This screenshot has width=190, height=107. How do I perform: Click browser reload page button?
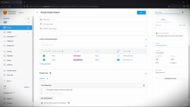9,7
